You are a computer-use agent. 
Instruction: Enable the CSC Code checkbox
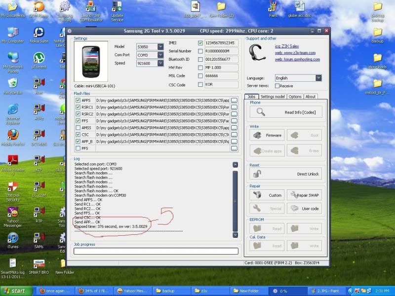[200, 84]
